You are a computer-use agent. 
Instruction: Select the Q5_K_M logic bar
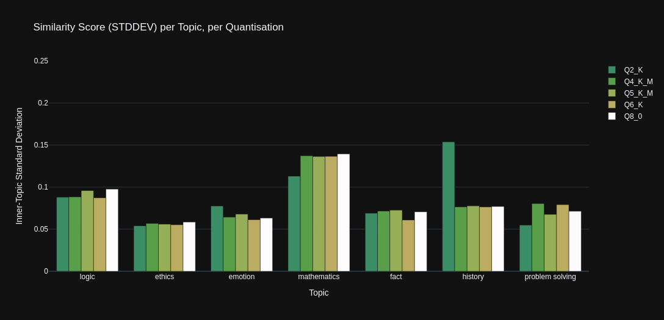(x=87, y=231)
